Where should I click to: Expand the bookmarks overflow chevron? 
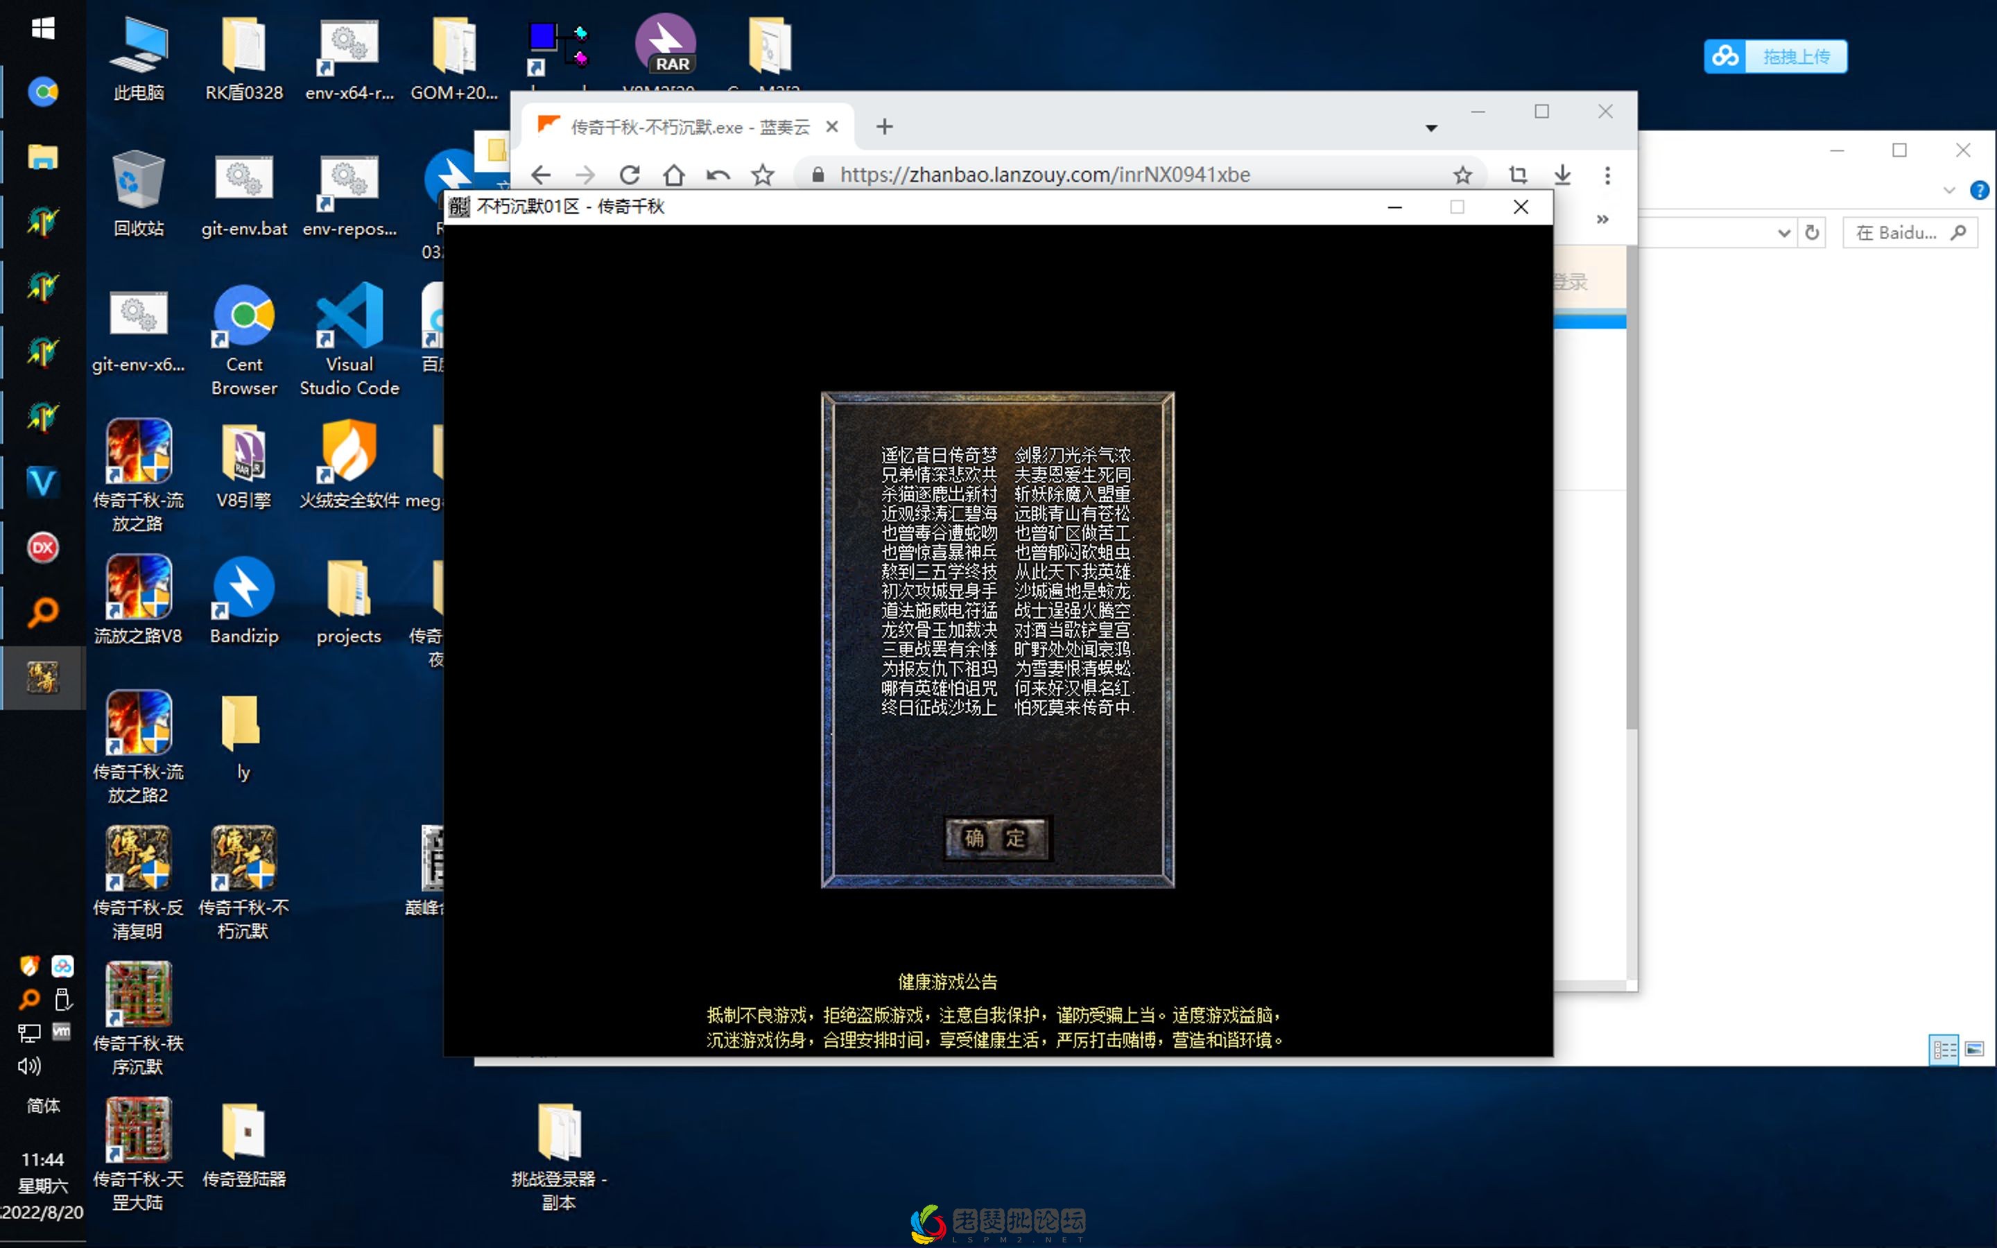tap(1602, 220)
